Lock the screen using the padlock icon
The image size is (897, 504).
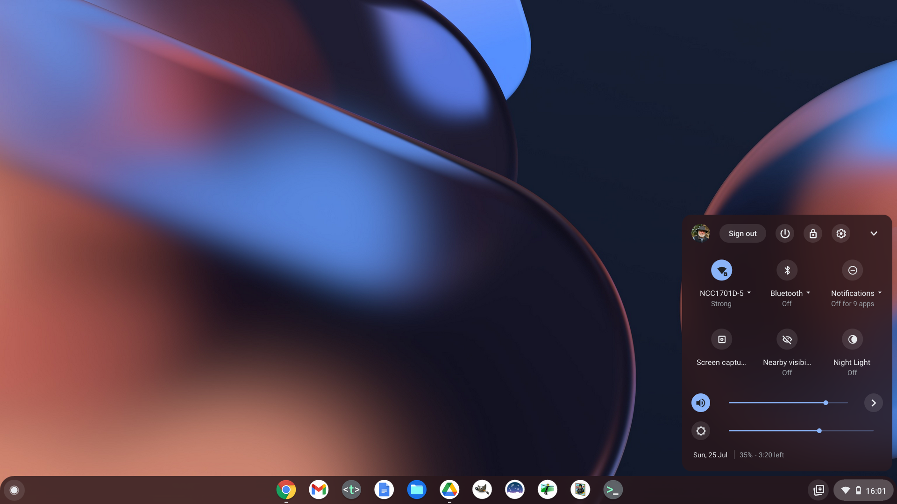(x=812, y=233)
